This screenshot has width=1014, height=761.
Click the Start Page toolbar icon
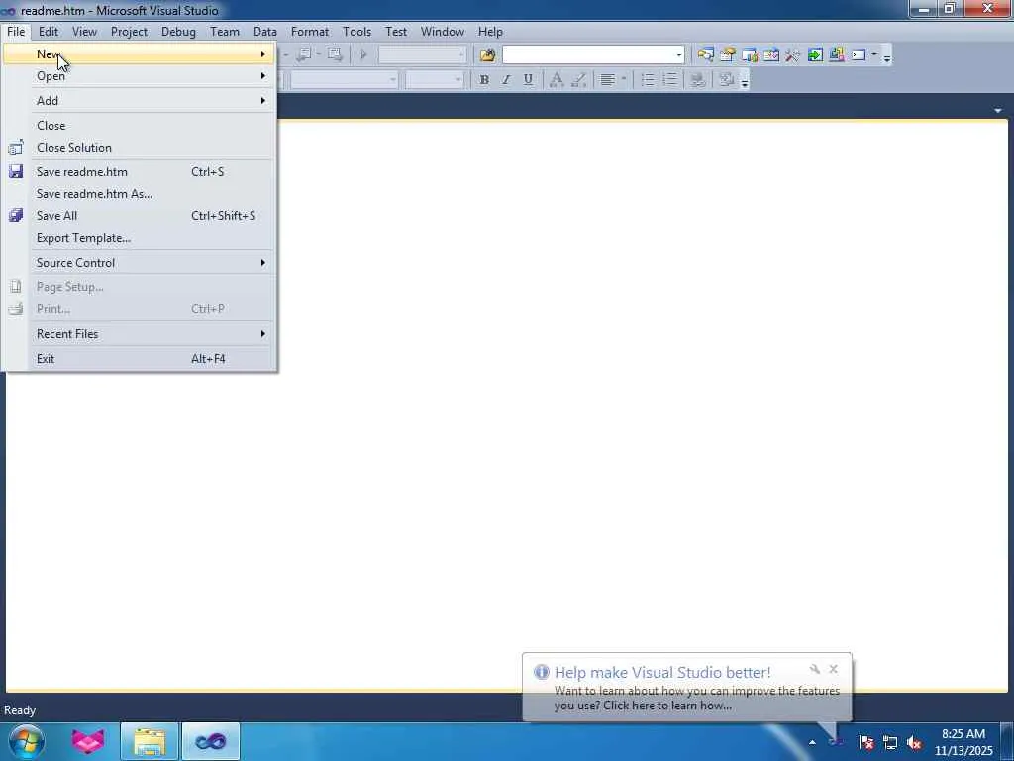pyautogui.click(x=815, y=55)
